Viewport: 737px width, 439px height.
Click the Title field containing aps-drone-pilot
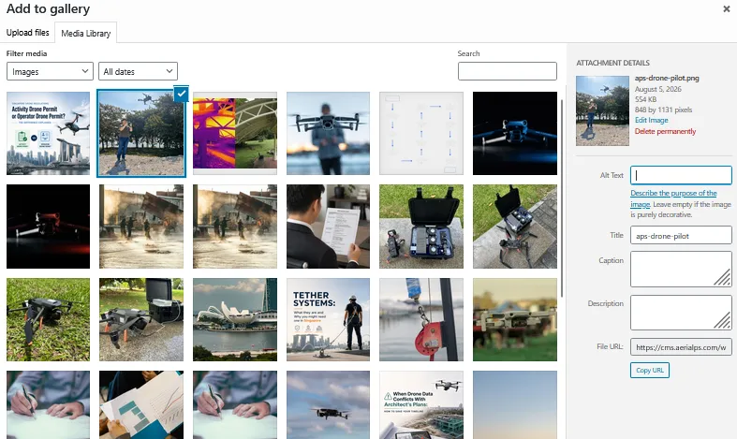pyautogui.click(x=681, y=236)
